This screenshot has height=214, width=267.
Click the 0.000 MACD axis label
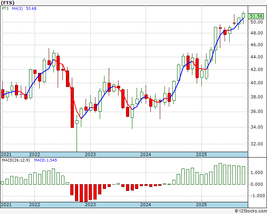click(257, 184)
